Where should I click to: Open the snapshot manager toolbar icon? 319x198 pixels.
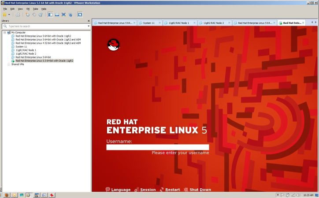(x=41, y=15)
